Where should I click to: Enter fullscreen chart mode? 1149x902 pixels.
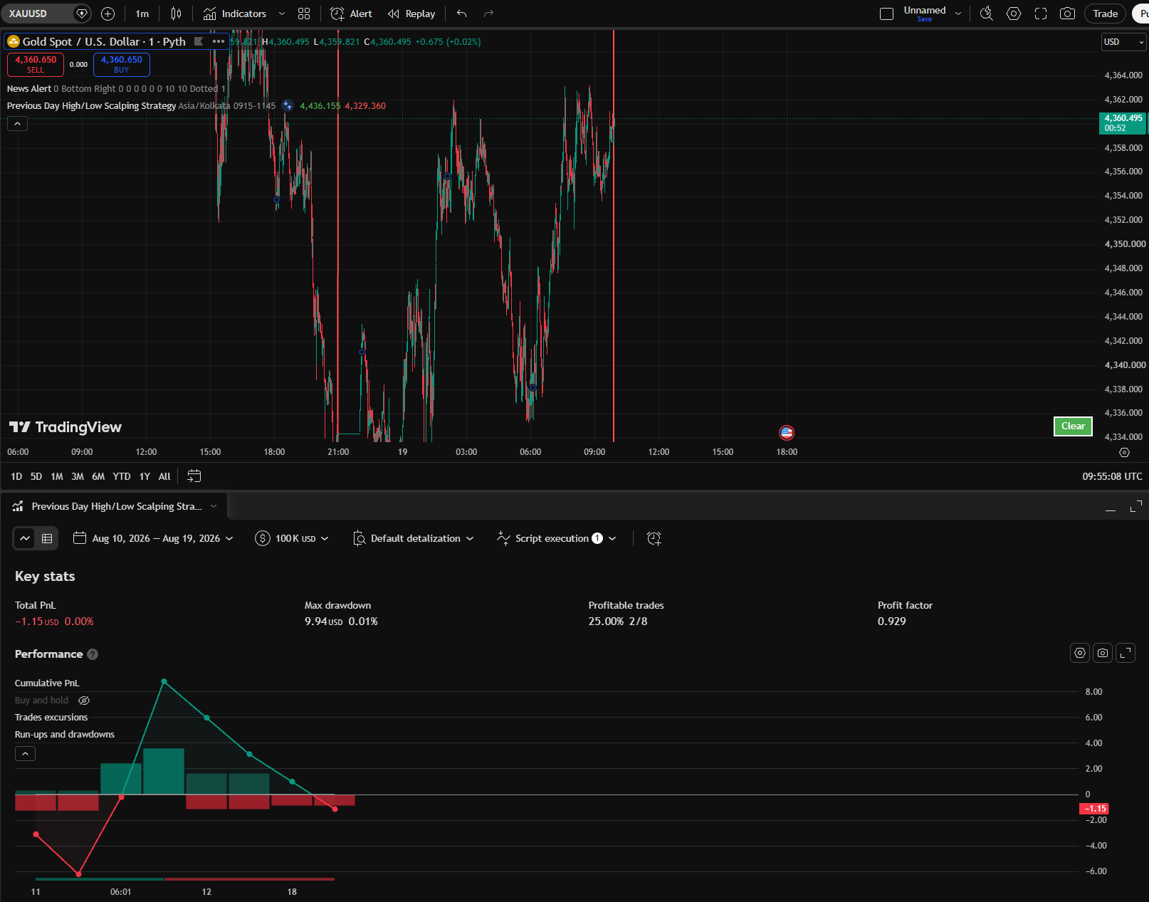click(1040, 14)
